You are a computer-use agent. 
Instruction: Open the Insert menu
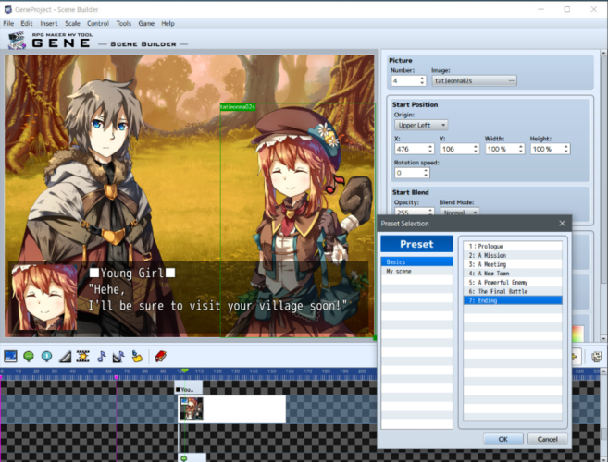coord(49,24)
